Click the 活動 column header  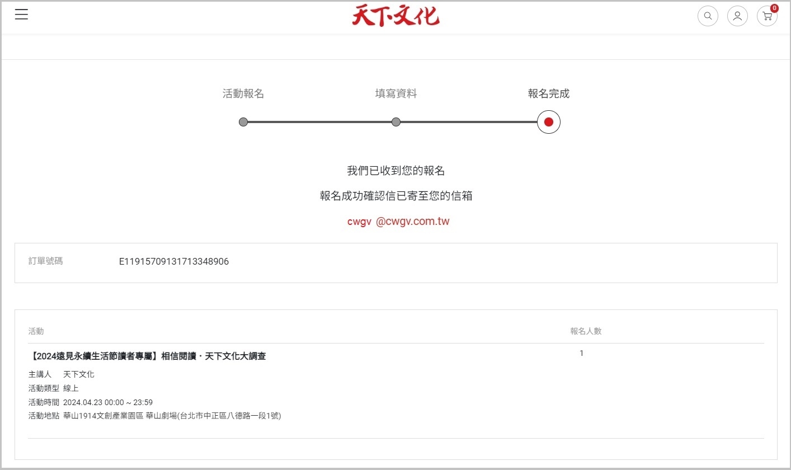(x=36, y=331)
